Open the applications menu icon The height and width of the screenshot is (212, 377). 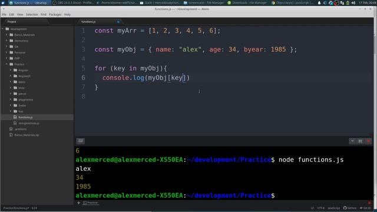3,3
